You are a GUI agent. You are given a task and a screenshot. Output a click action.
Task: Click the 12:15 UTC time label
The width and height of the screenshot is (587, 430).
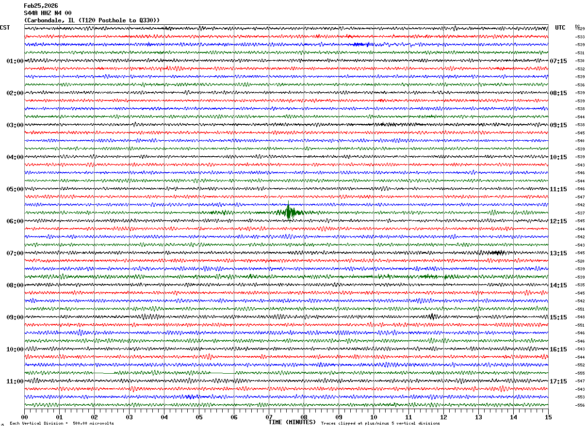tap(558, 221)
